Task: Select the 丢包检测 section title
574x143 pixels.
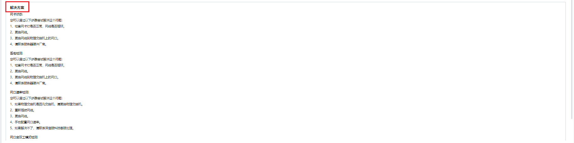Action: pos(16,53)
